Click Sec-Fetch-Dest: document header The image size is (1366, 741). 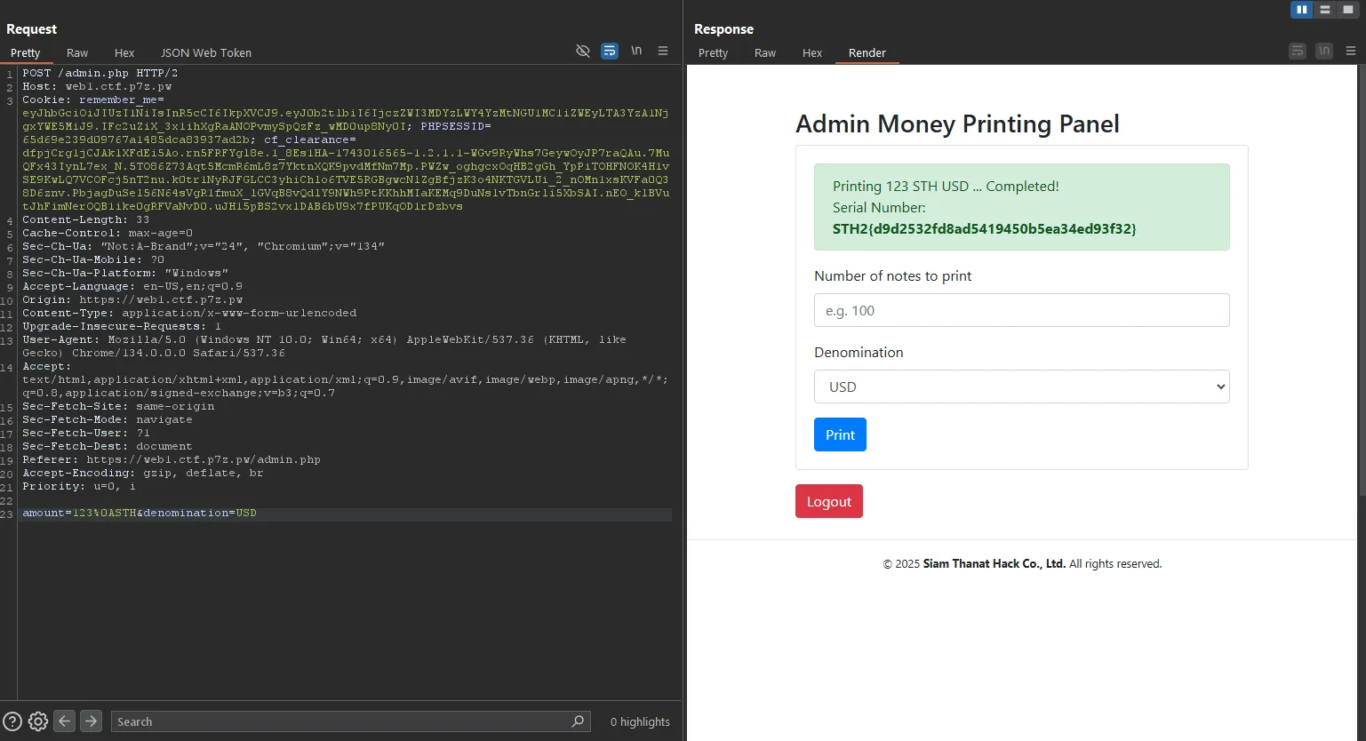click(x=108, y=446)
